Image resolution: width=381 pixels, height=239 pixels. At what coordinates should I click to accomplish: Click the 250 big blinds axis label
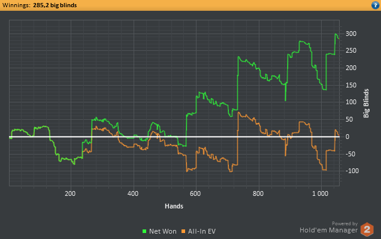351,50
